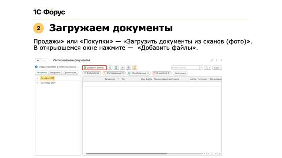Toggle the "Обработанные: 4" filter
Viewport: 282px width, 158px height.
(x=138, y=73)
